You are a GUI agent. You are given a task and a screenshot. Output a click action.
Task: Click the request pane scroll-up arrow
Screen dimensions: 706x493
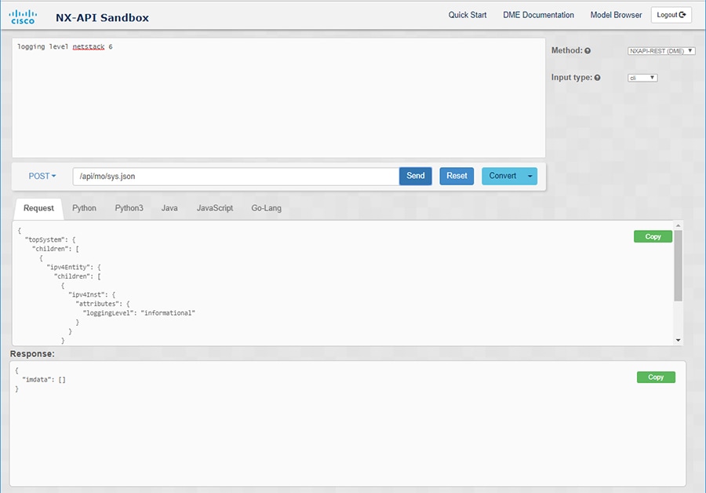[678, 225]
